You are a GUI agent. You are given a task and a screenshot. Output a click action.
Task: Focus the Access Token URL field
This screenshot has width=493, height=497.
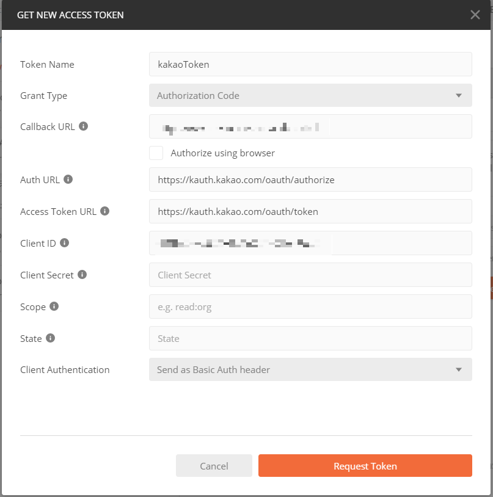(x=310, y=211)
